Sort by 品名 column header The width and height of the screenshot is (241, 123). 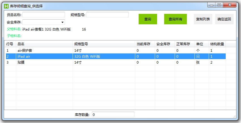tap(44, 44)
